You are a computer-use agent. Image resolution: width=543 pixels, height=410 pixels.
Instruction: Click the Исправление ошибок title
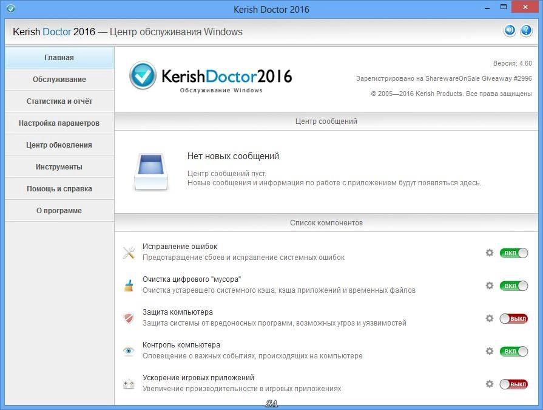coord(180,247)
